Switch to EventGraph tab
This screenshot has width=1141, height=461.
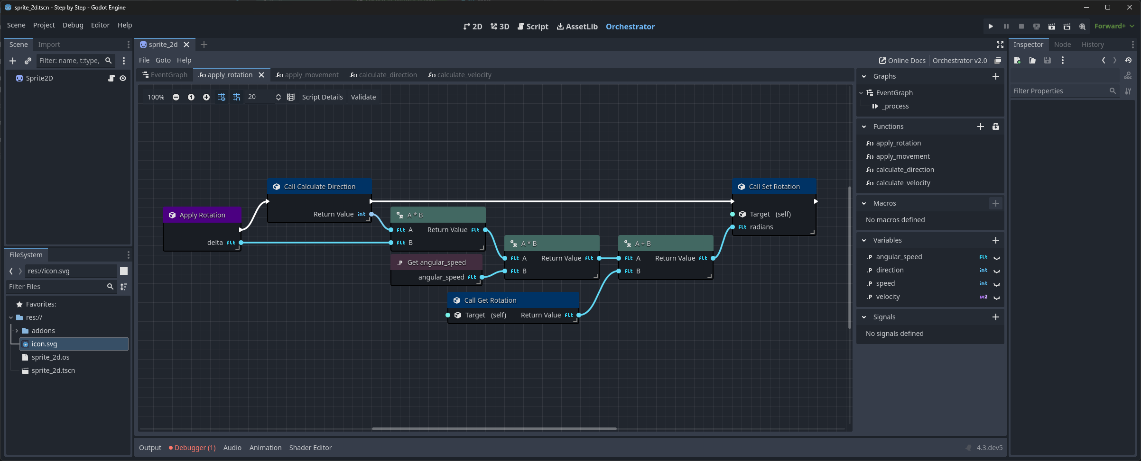tap(165, 75)
